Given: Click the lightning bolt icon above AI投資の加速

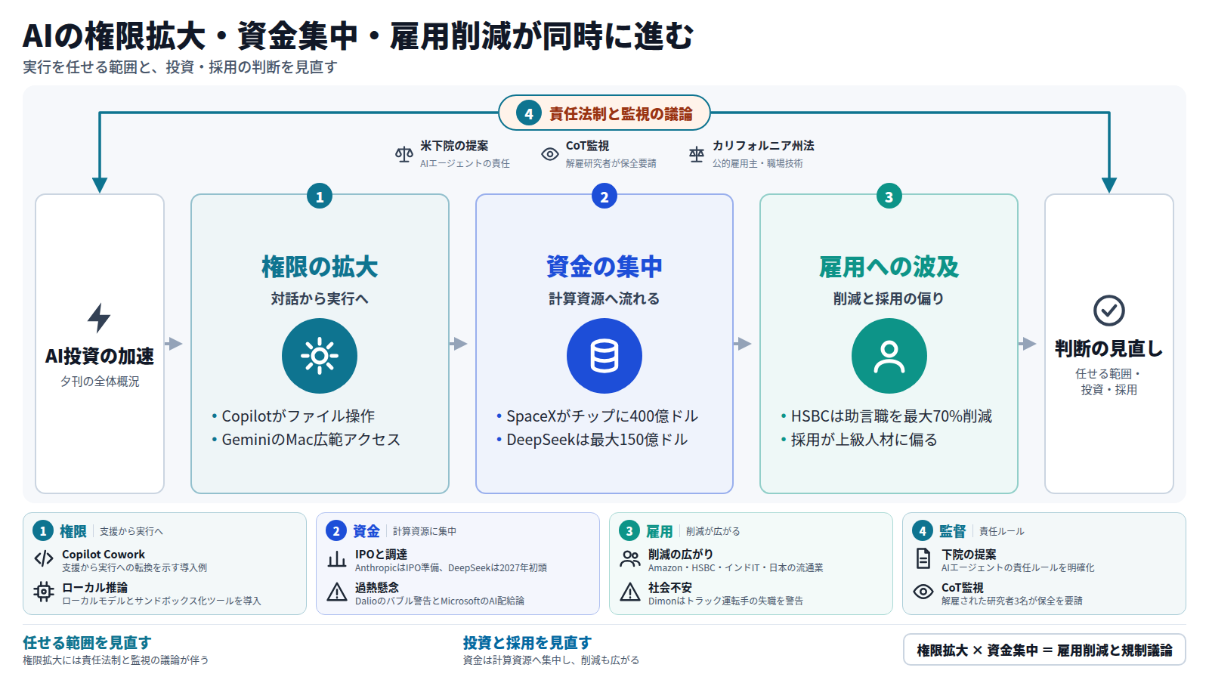Looking at the screenshot, I should (x=99, y=318).
